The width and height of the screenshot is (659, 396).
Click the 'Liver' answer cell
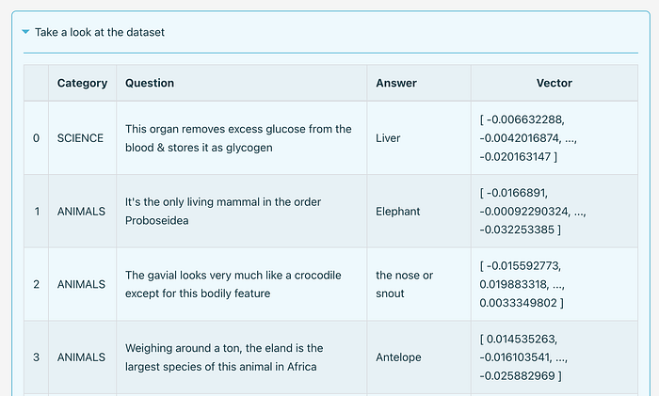click(x=388, y=138)
